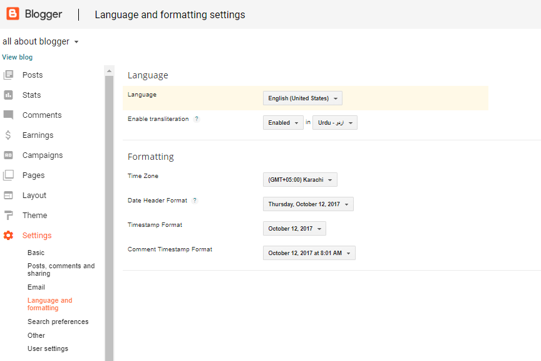Open the Urdu transliteration language dropdown
Screen dimensions: 541x361
tap(334, 122)
